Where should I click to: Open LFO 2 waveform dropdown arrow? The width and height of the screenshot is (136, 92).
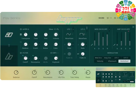86,34
